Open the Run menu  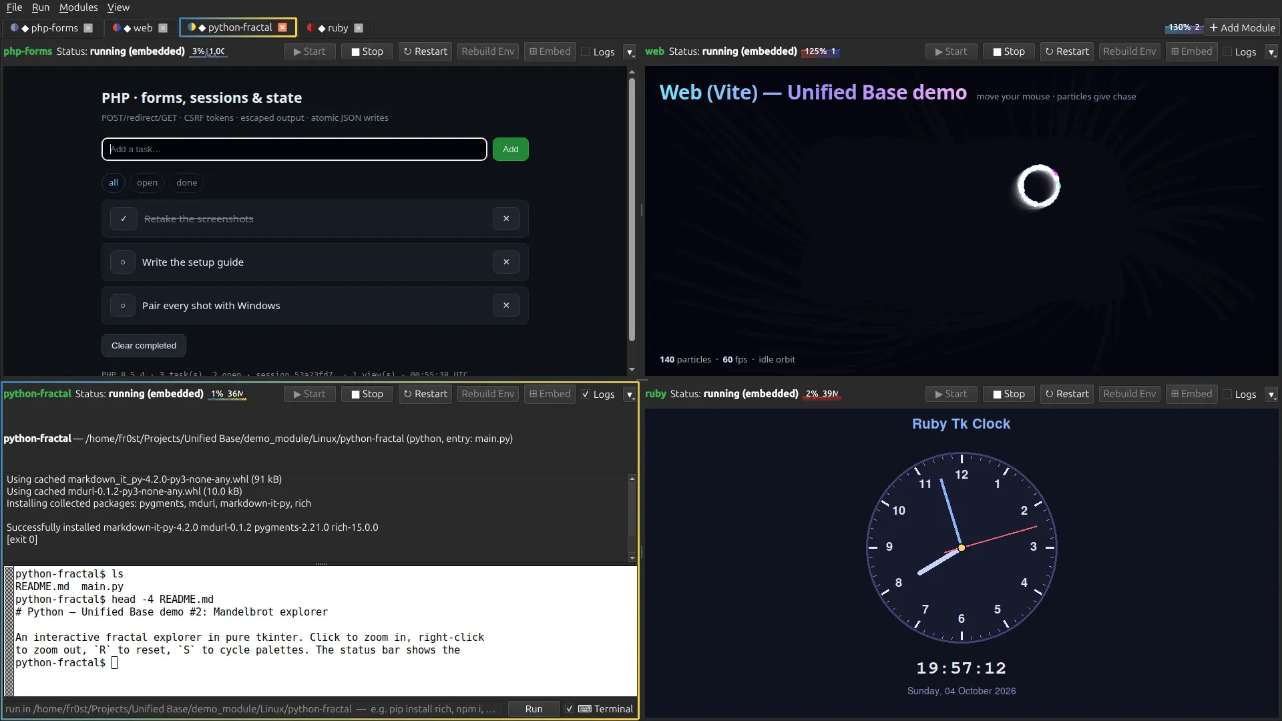pyautogui.click(x=41, y=7)
